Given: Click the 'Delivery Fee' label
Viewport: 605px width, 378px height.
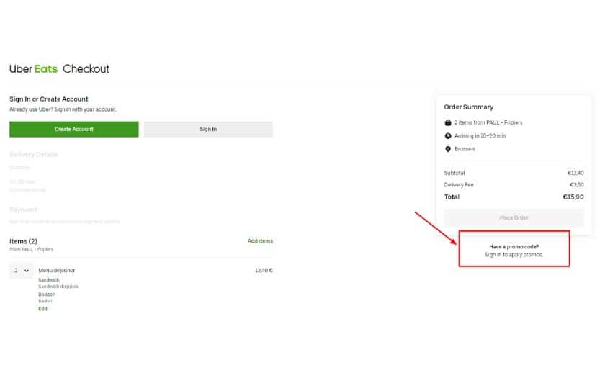Looking at the screenshot, I should click(458, 185).
